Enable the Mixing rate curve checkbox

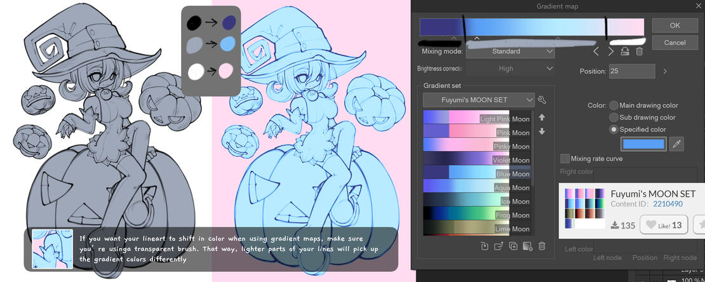pyautogui.click(x=565, y=159)
